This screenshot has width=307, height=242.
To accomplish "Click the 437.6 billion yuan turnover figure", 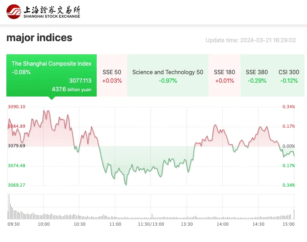I will click(x=72, y=89).
